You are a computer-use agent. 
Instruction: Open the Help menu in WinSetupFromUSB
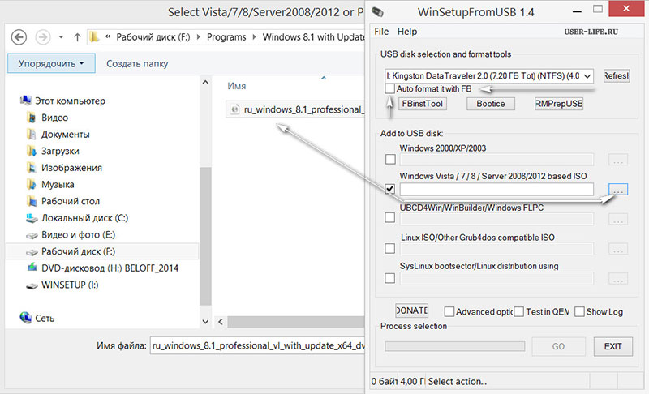[407, 32]
